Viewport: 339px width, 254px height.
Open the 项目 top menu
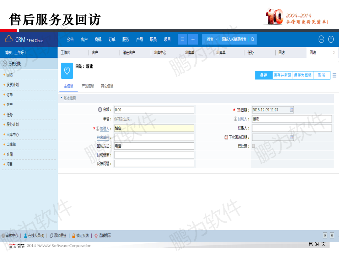167,39
